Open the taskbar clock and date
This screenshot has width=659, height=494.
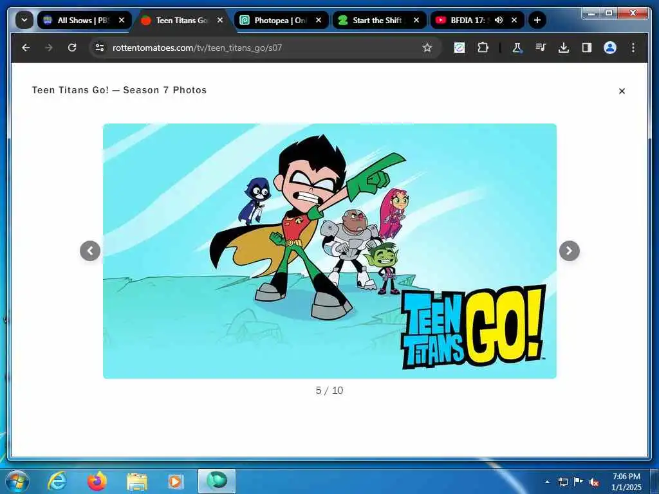pos(626,482)
